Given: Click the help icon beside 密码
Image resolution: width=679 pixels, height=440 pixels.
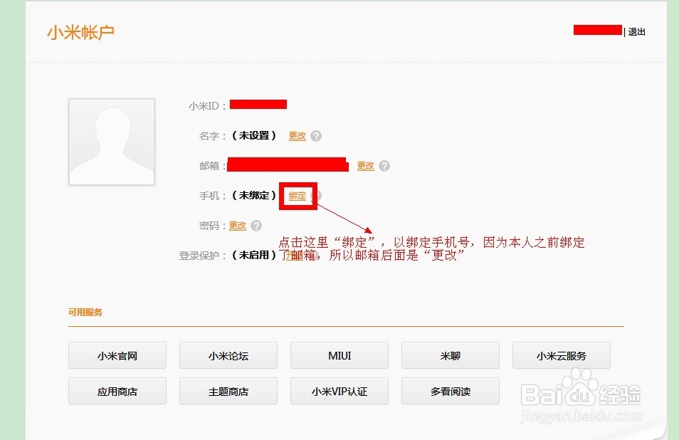Looking at the screenshot, I should (256, 226).
